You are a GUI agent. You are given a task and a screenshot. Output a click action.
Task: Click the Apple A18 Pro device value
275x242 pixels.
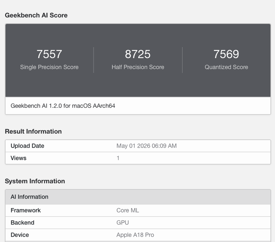[135, 235]
